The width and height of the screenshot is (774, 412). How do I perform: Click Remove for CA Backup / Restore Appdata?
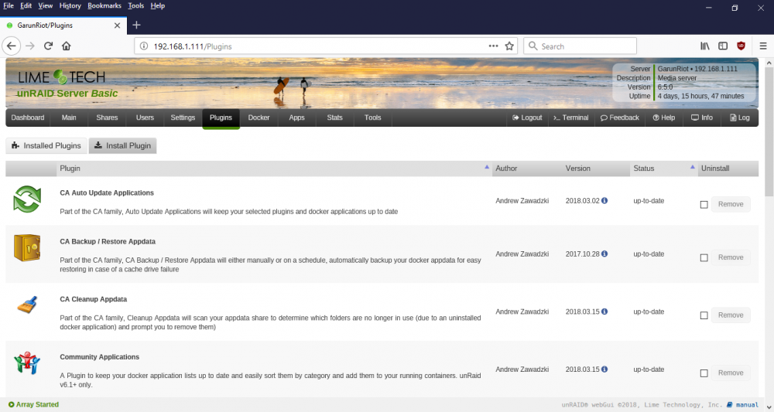tap(731, 257)
